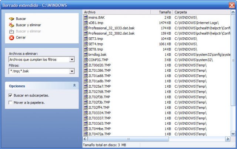This screenshot has height=149, width=237.
Task: Click the Cerrar label
Action: coord(21,37)
